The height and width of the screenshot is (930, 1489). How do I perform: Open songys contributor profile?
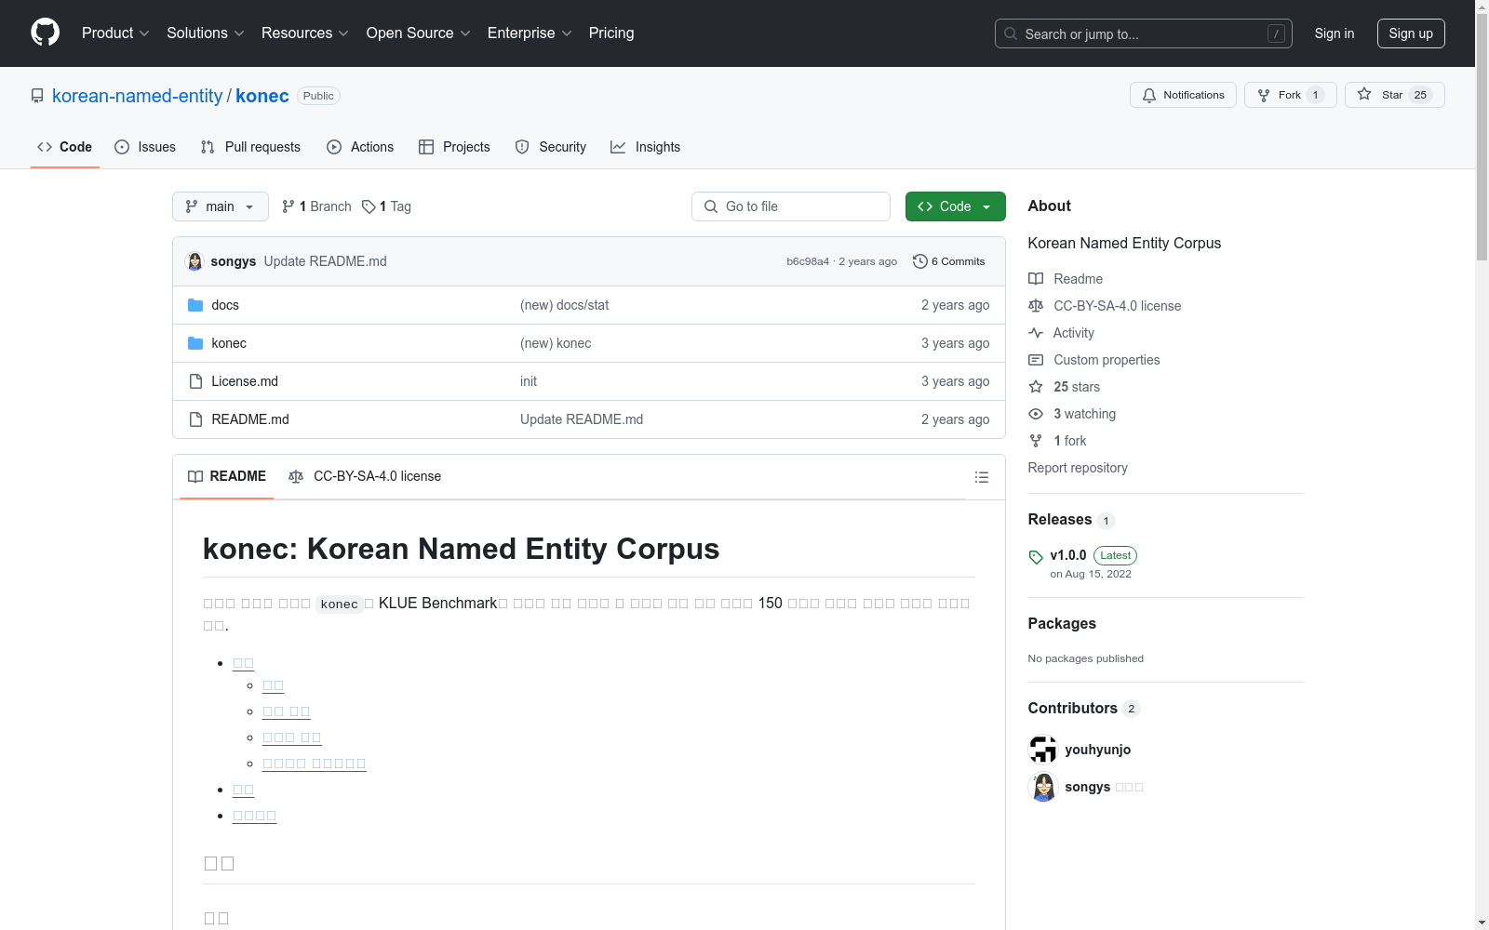[1088, 787]
